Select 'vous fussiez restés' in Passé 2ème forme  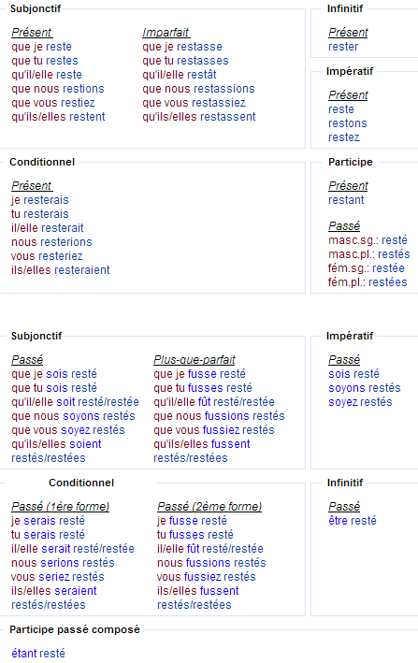pyautogui.click(x=207, y=577)
